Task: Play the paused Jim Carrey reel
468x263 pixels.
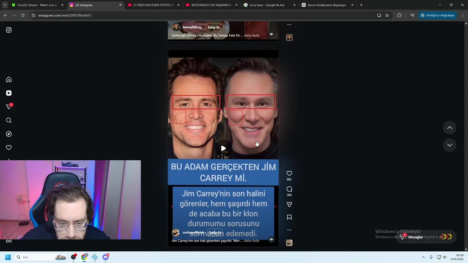Action: tap(223, 148)
